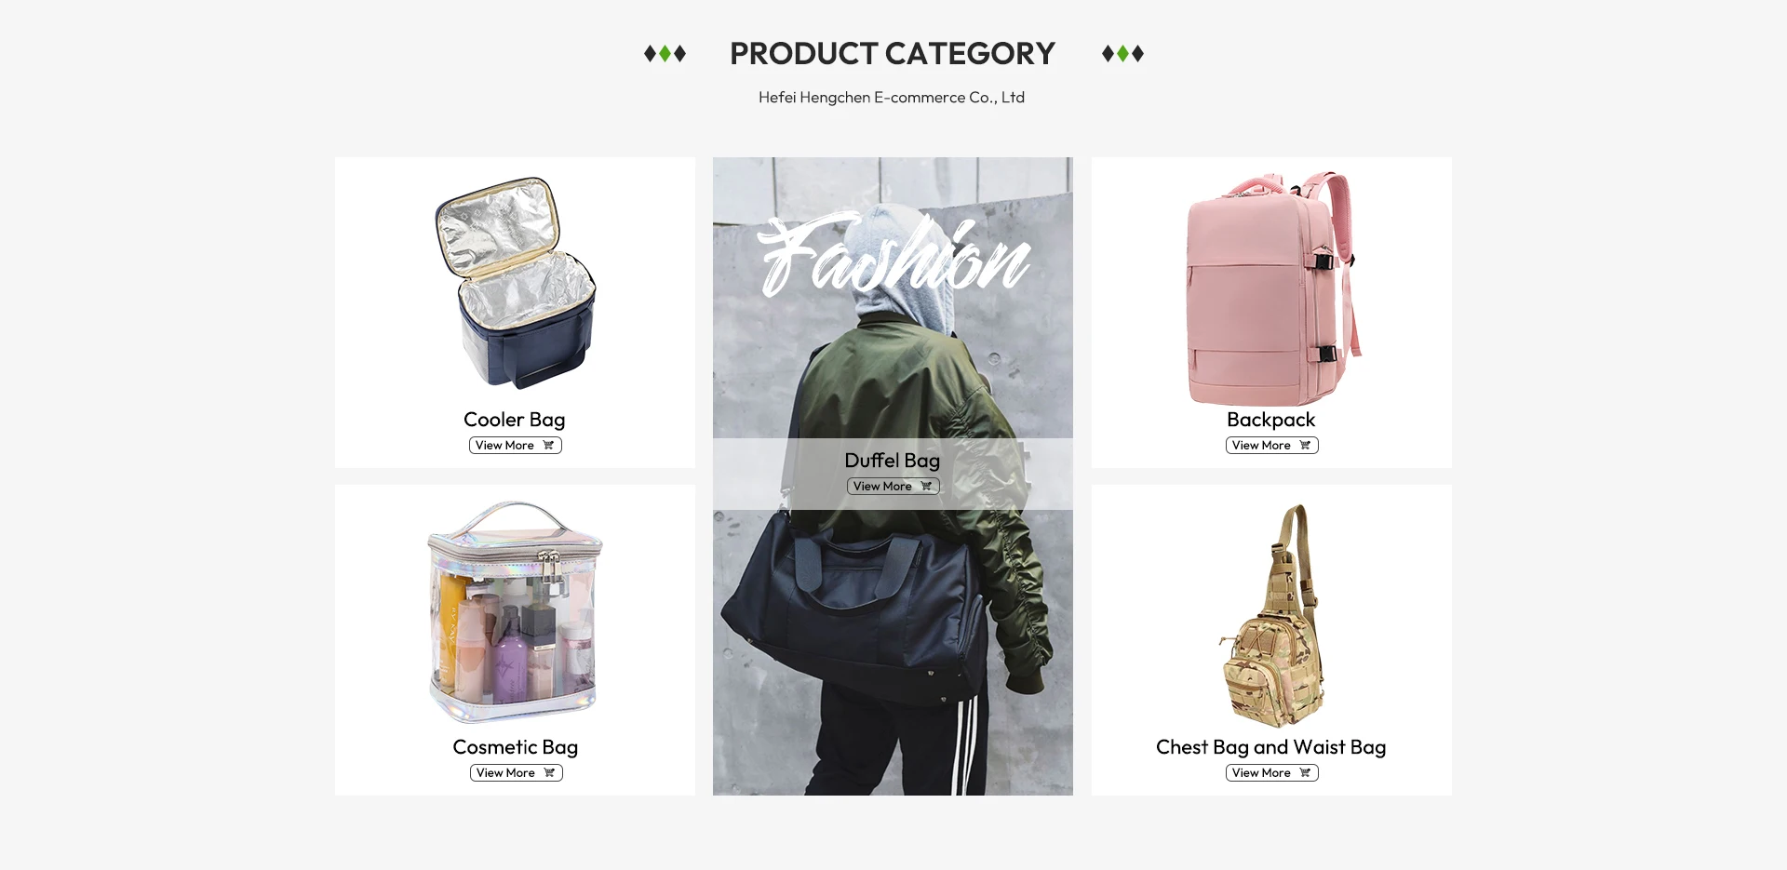Open the silver-lined cooler bag image
Image resolution: width=1787 pixels, height=870 pixels.
tap(515, 283)
